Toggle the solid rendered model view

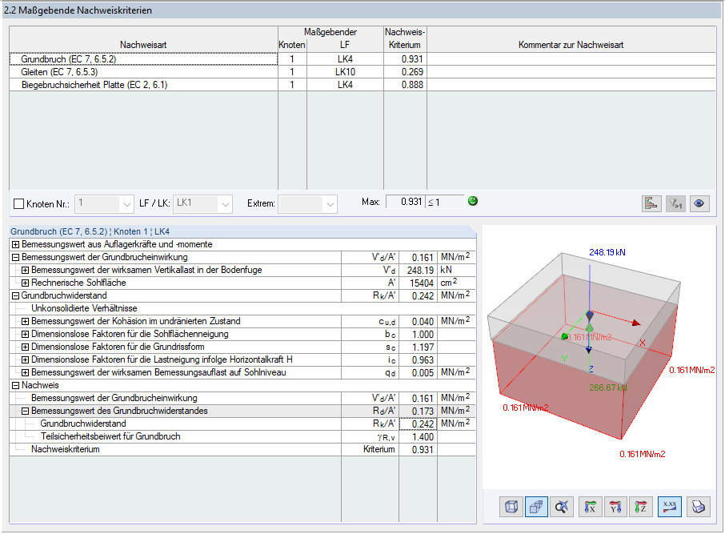tap(536, 507)
